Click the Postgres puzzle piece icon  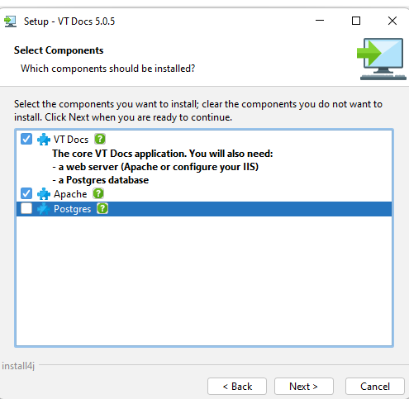click(44, 209)
